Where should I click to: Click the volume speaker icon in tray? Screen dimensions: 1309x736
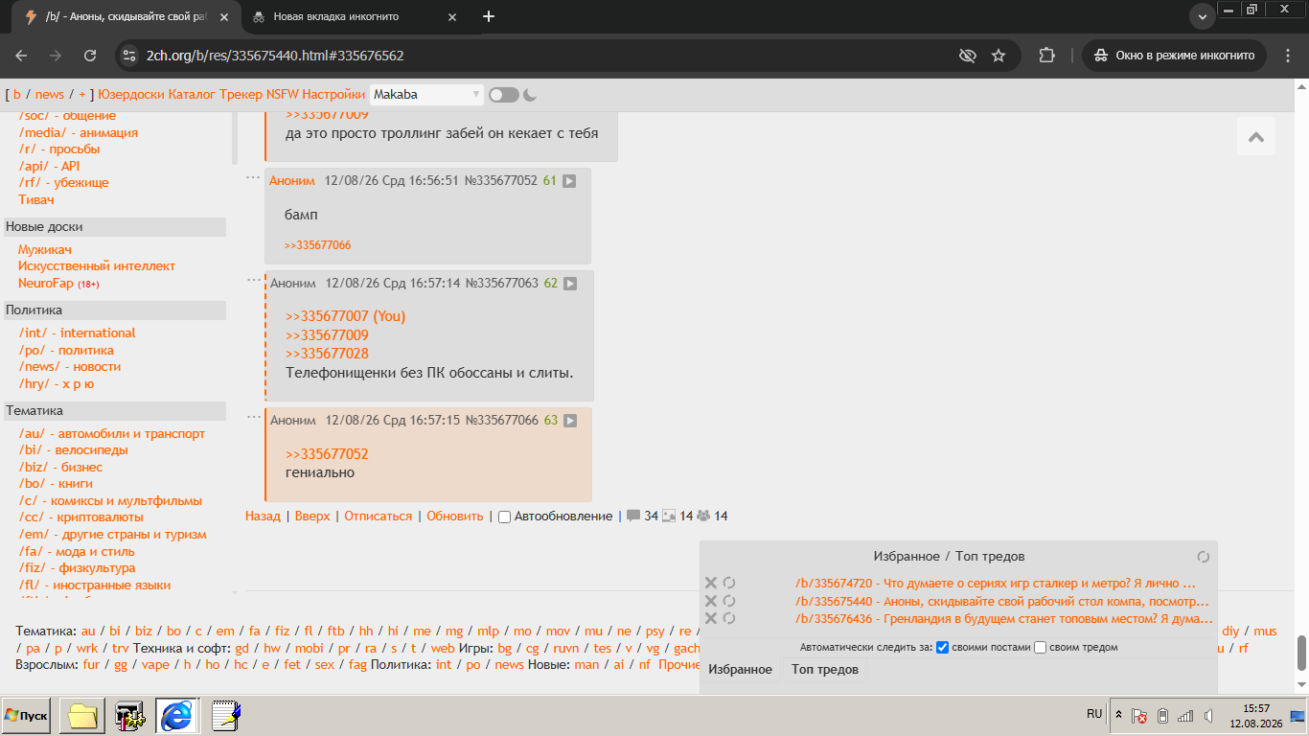tap(1209, 716)
